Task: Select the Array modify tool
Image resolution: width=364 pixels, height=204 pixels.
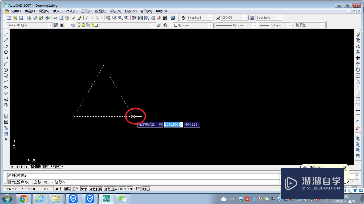Action: click(358, 58)
